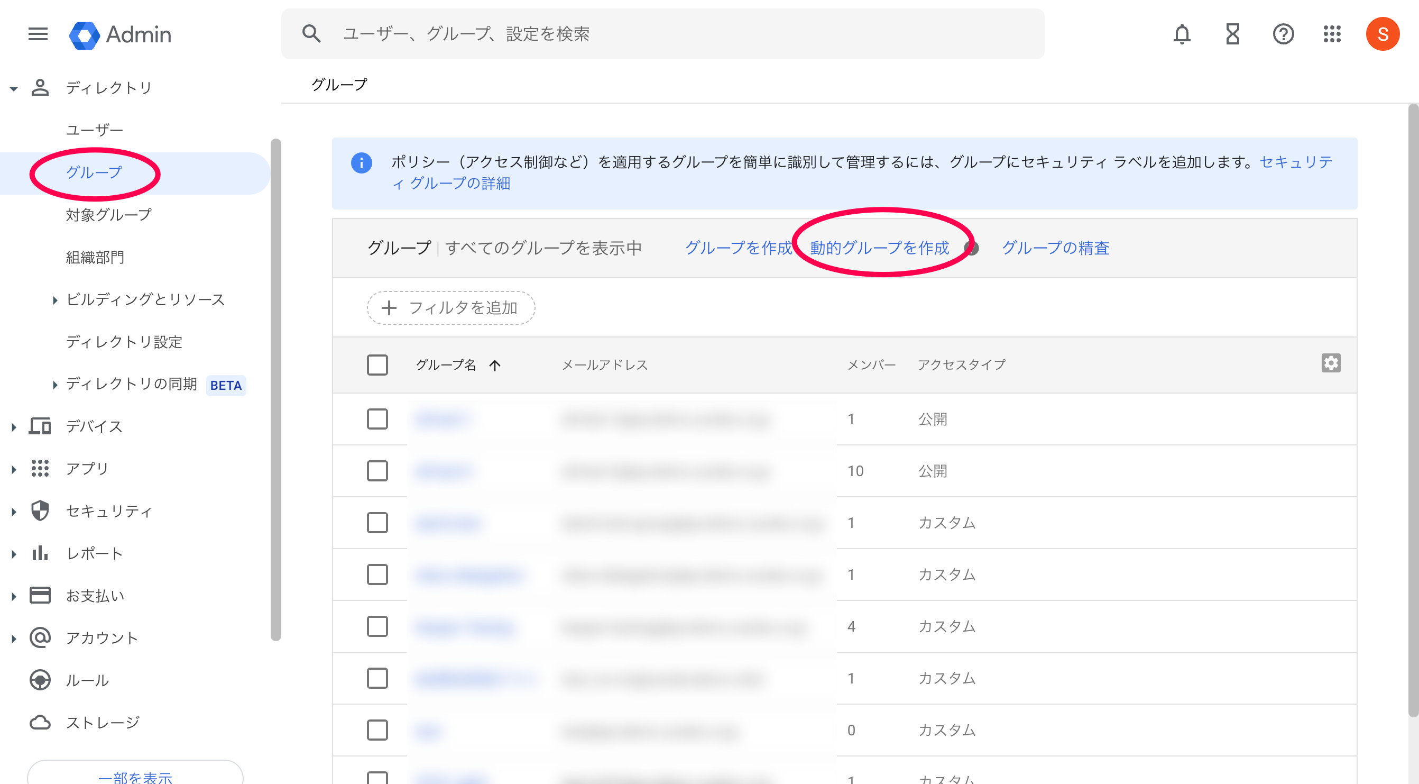Open ユーザー in the sidebar
This screenshot has width=1419, height=784.
point(94,130)
